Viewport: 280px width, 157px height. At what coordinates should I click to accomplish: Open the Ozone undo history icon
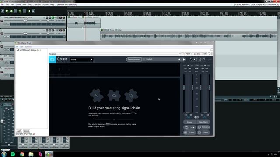(196, 59)
